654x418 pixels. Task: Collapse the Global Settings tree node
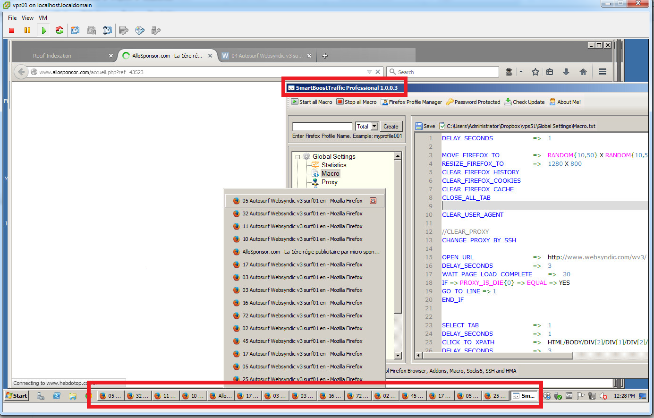click(298, 157)
